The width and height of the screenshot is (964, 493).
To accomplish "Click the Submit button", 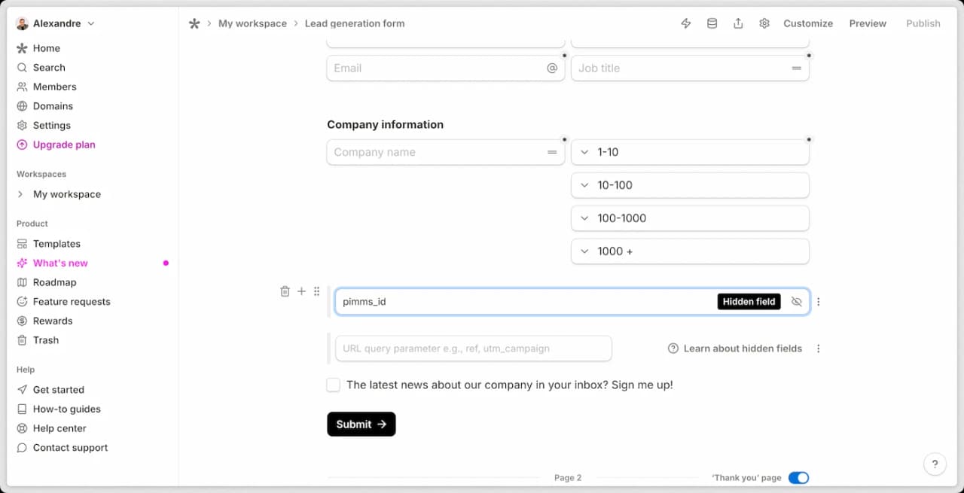I will [x=361, y=425].
